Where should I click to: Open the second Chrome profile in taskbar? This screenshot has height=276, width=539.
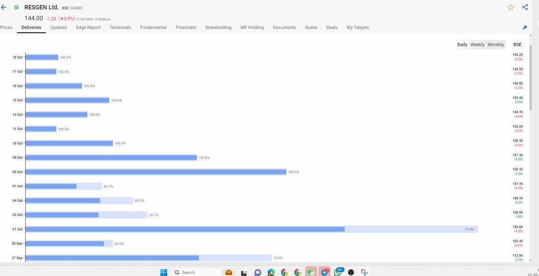298,272
